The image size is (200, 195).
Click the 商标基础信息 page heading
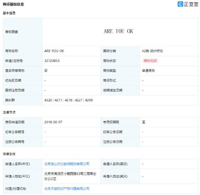[x=13, y=4]
